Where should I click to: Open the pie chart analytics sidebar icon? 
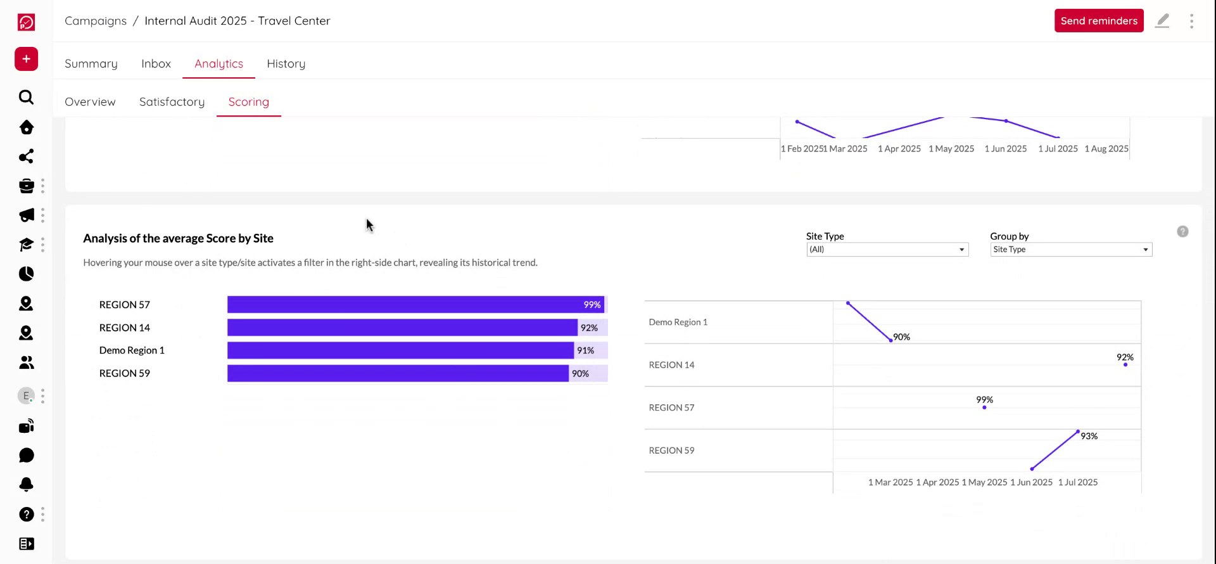click(26, 274)
